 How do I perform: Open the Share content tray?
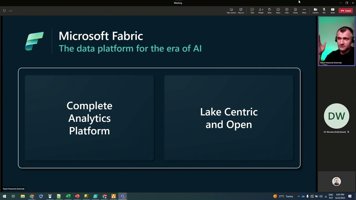333,11
